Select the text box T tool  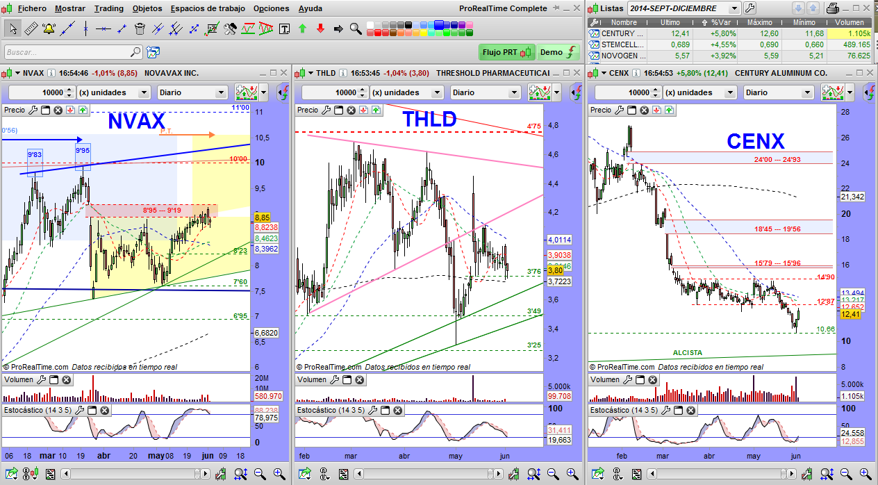point(284,29)
